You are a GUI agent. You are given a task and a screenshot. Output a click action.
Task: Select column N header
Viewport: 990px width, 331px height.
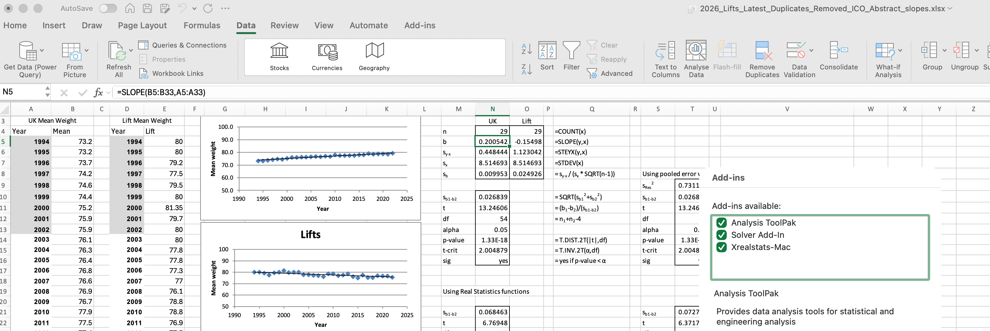tap(492, 109)
